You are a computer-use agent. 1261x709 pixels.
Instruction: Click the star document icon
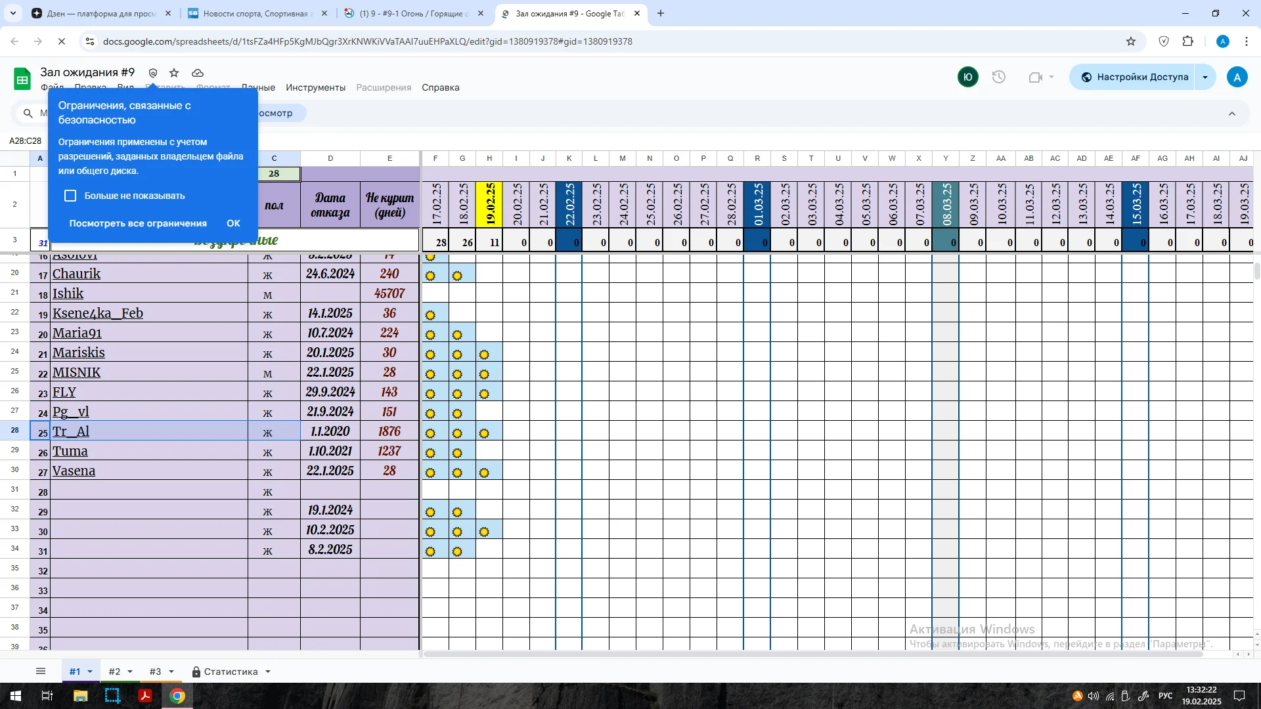tap(174, 73)
